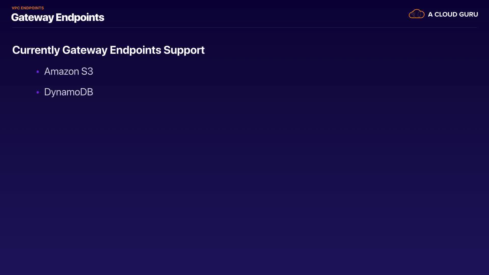Click the 'DB' letters ending 'DynamoDB'

point(87,92)
